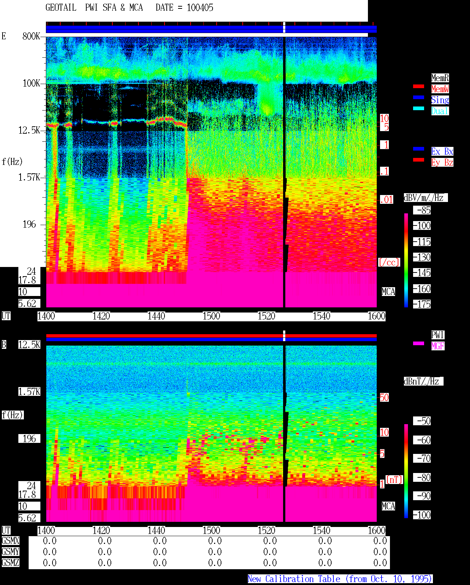Click the [/cc] density unit label

coord(389,262)
